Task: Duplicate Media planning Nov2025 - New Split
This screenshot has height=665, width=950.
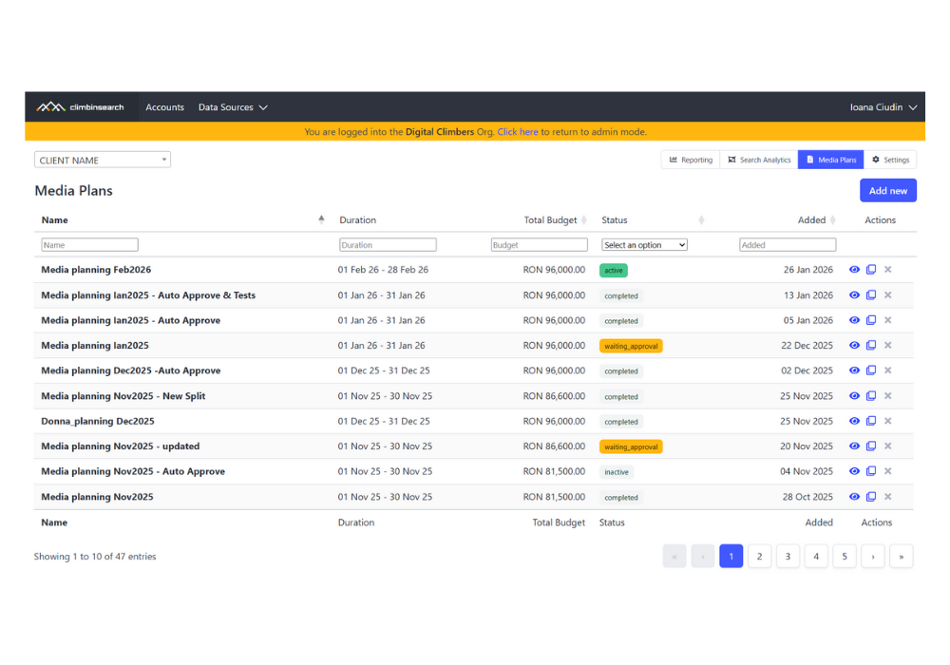Action: click(x=871, y=395)
